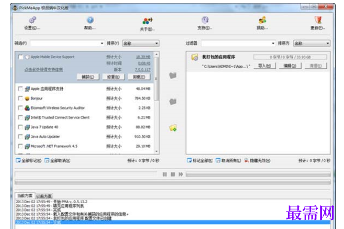Screen dimensions: 344x229
Task: Click the left list scroll down arrow
Action: tap(156, 151)
